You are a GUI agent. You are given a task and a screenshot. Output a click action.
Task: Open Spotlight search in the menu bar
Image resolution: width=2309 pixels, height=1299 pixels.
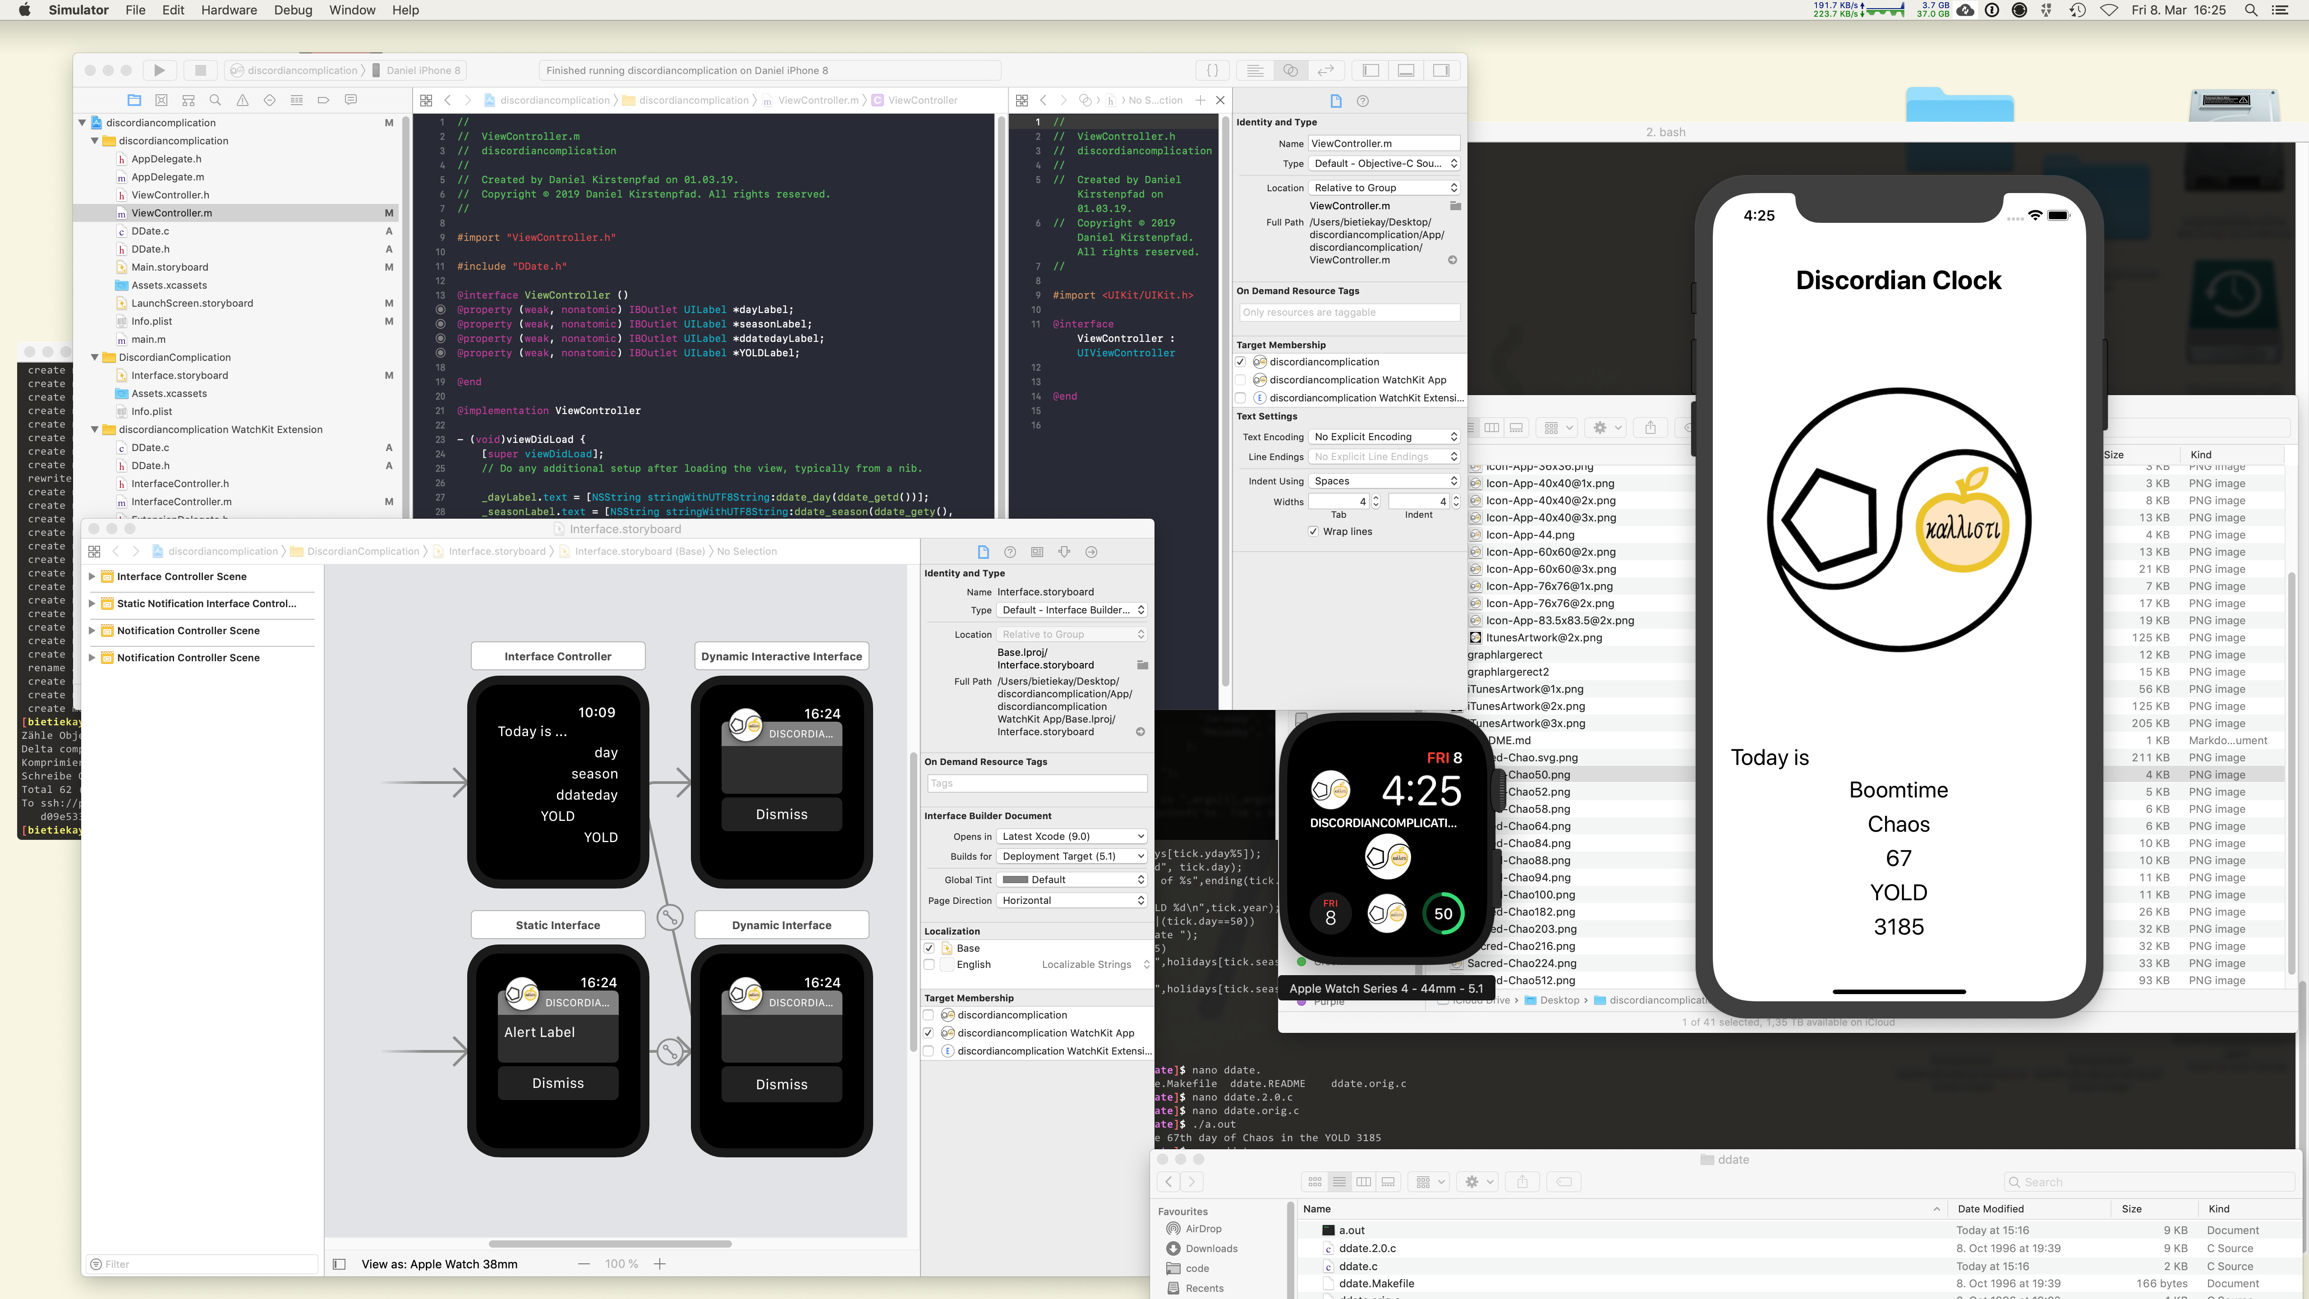(x=2250, y=10)
